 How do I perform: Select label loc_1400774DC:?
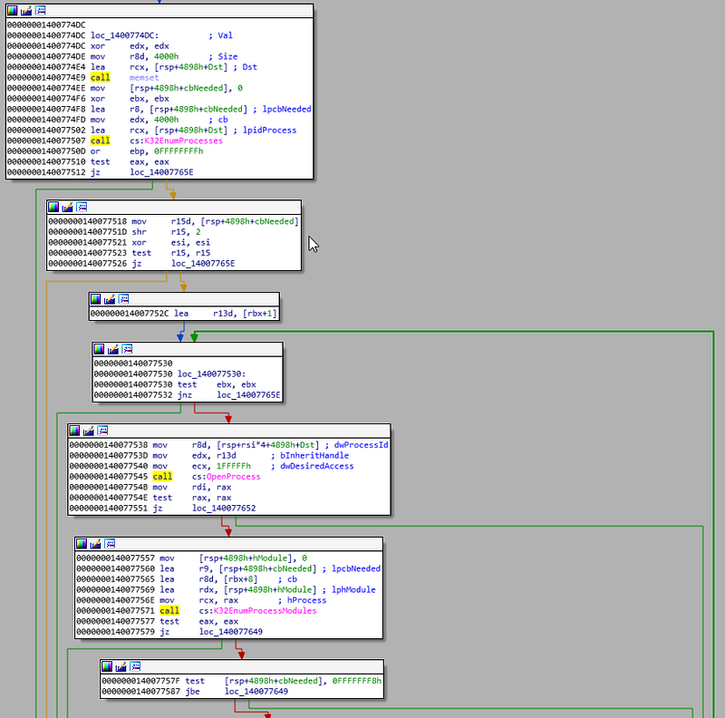click(124, 35)
